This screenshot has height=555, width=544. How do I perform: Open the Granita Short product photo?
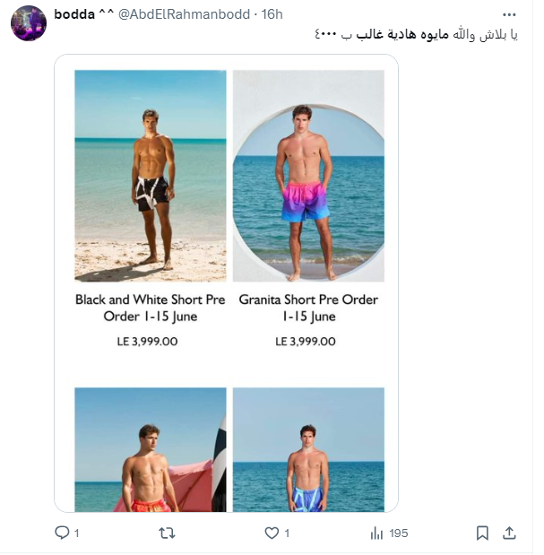(308, 176)
